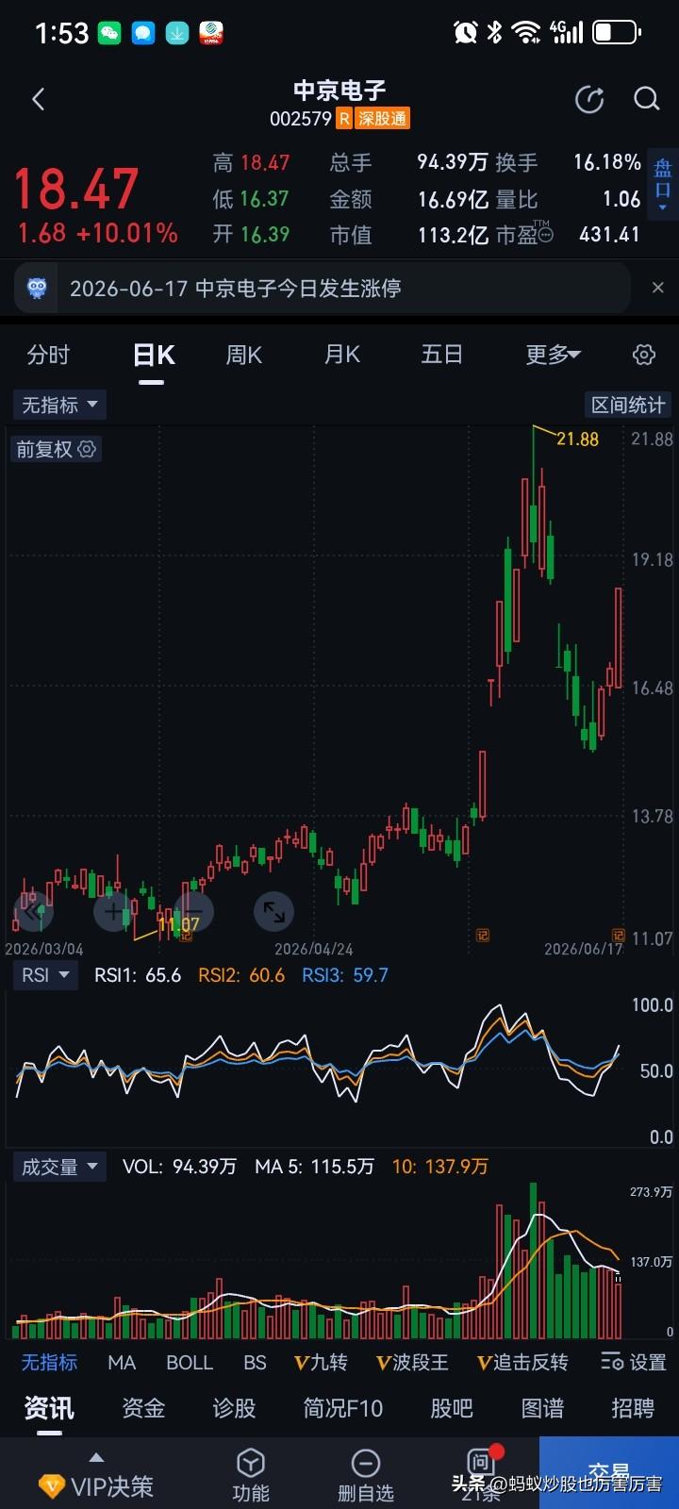Open the share/refresh circular arrow icon
The image size is (679, 1509).
point(589,99)
